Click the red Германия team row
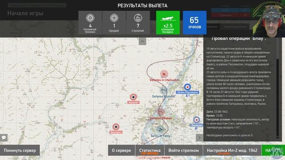The height and width of the screenshot is (160, 285). pyautogui.click(x=231, y=15)
